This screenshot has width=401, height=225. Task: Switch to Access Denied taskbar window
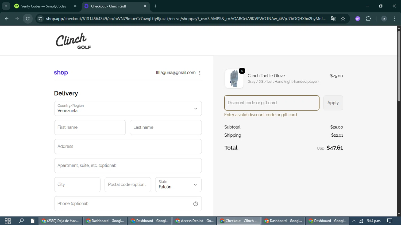(x=195, y=221)
